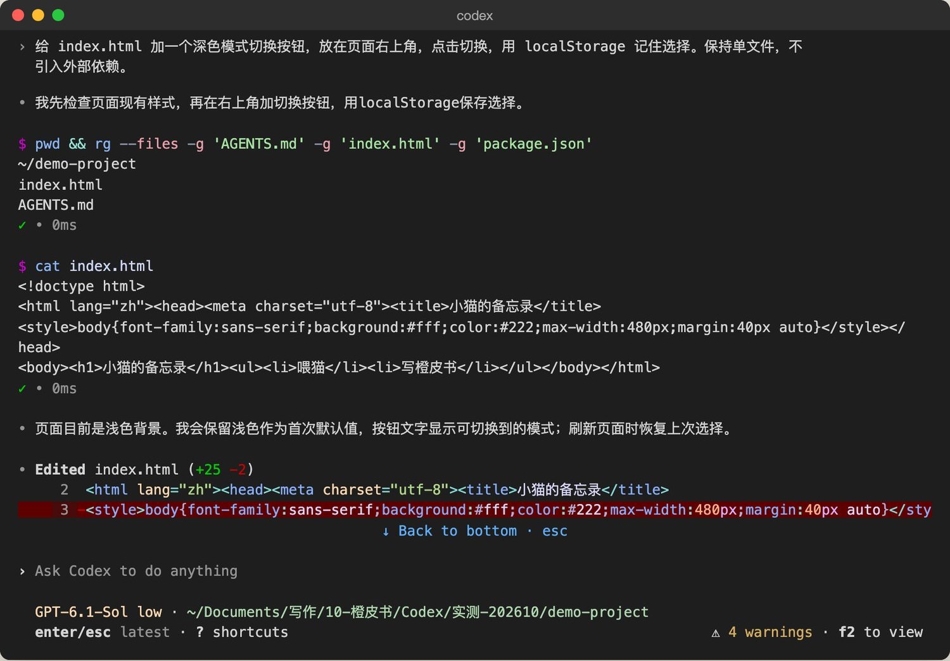Viewport: 950px width, 661px height.
Task: Click the prompt chevron before 'Ask Codex'
Action: click(x=22, y=571)
